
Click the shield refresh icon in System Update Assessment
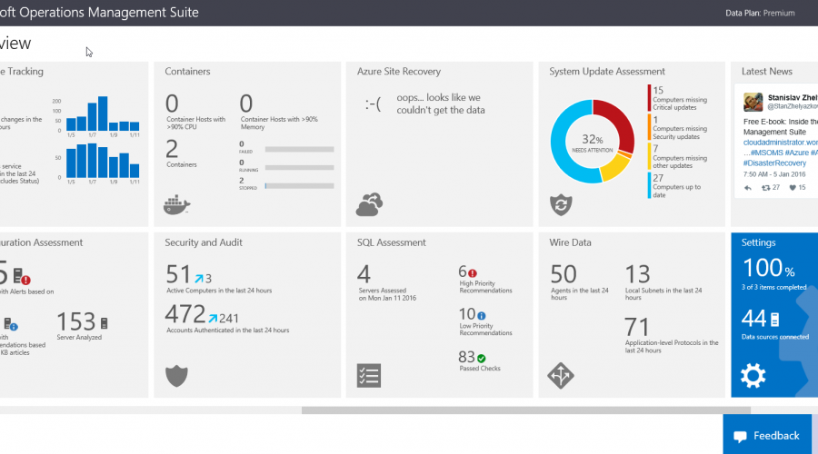561,204
